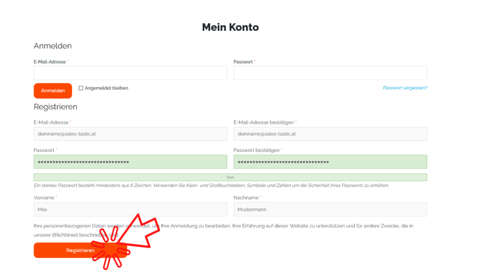Toggle the Angemeldet bleiben checkbox
This screenshot has width=493, height=277.
81,88
